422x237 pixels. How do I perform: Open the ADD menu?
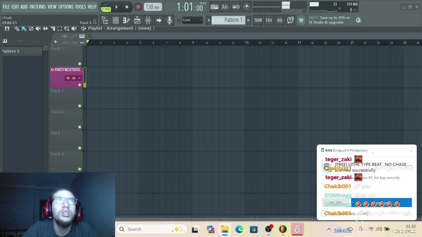24,7
